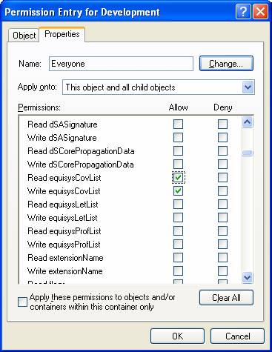Click the Help question mark icon
Viewport: 272px width, 352px height.
point(243,12)
